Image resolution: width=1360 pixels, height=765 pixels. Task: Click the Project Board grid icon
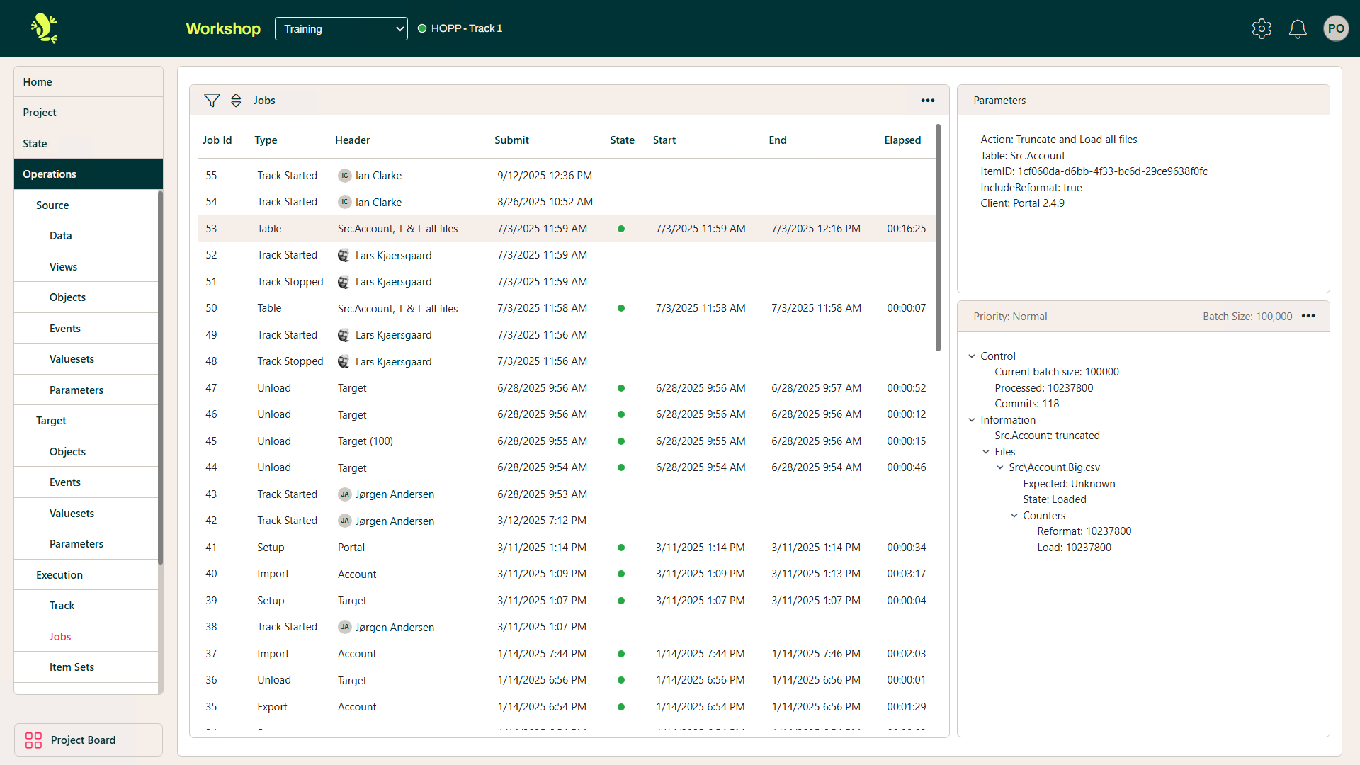33,740
